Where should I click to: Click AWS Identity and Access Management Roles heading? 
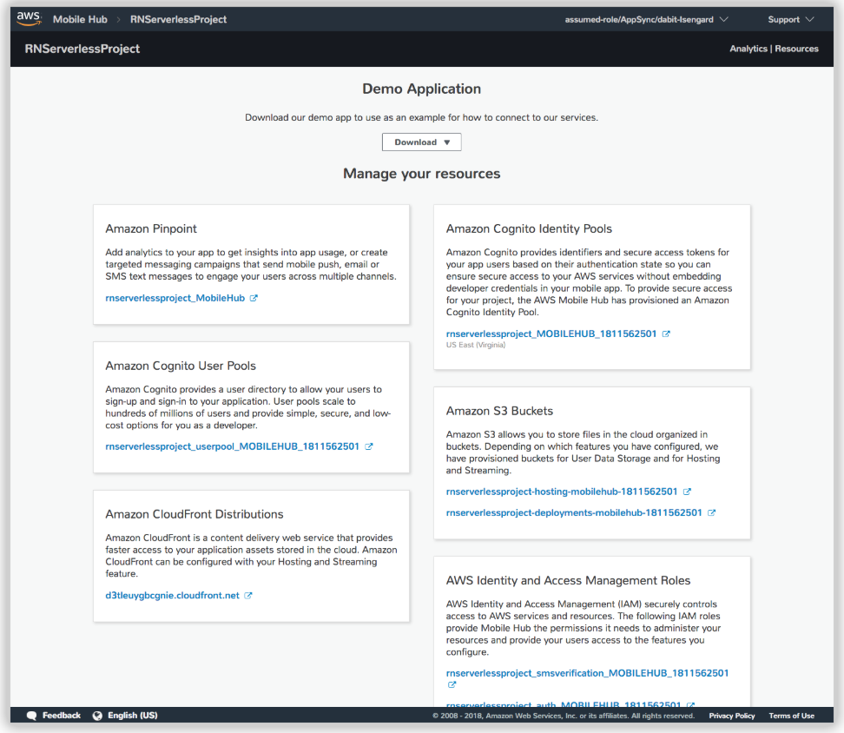point(568,581)
